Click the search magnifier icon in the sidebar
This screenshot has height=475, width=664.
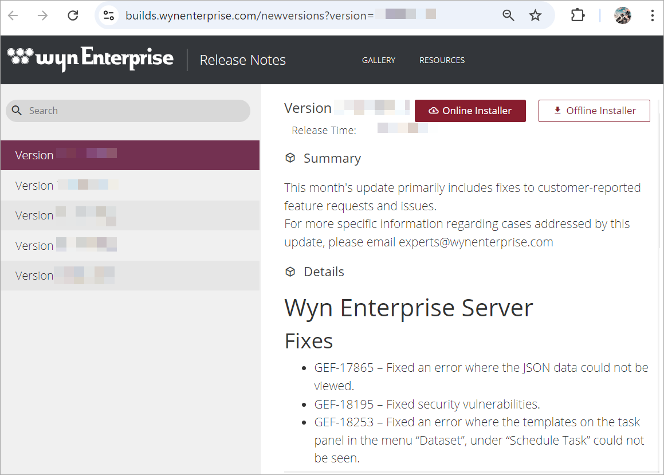(17, 110)
